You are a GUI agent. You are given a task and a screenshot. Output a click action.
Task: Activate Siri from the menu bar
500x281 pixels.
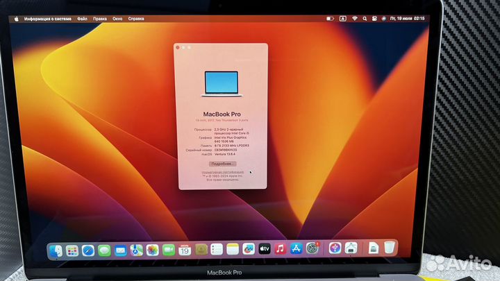coord(383,19)
